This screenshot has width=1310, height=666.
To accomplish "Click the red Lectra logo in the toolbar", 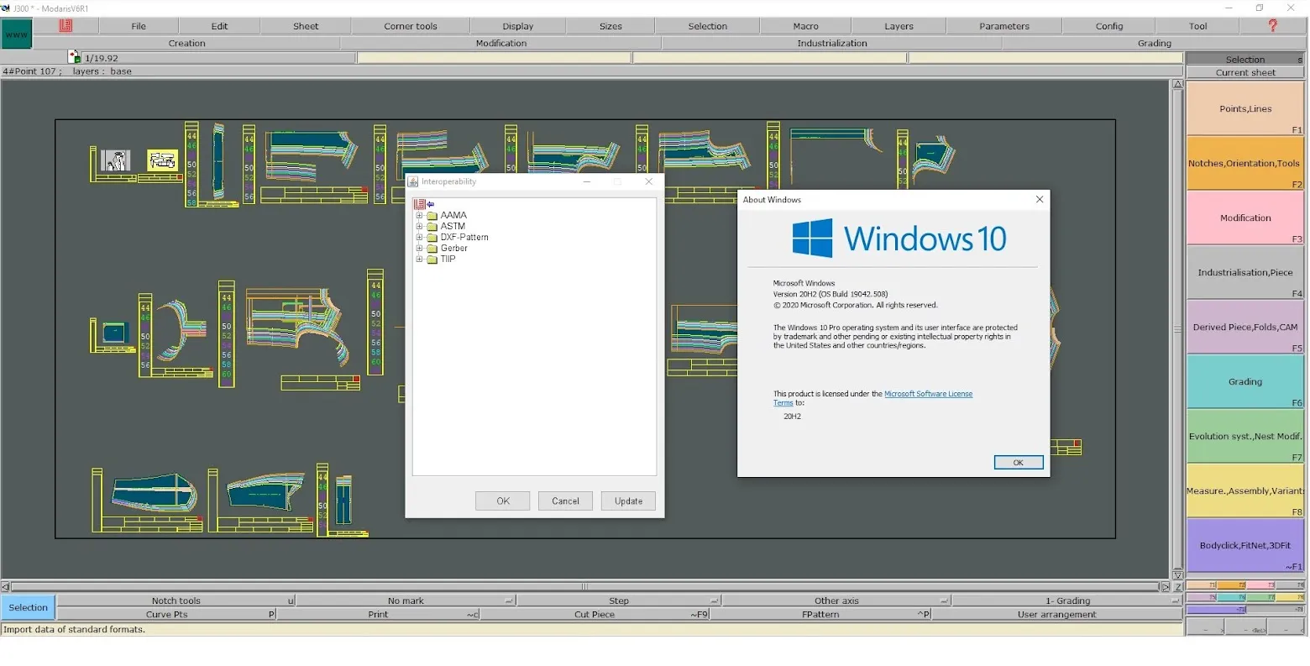I will tap(66, 26).
